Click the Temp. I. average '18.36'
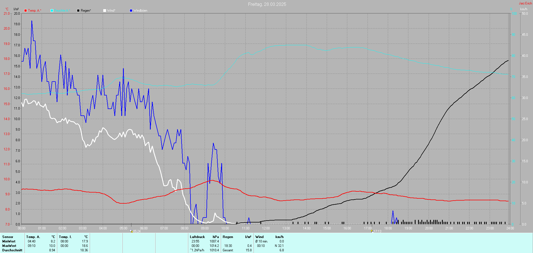Viewport: 533px width, 253px height. click(84, 250)
